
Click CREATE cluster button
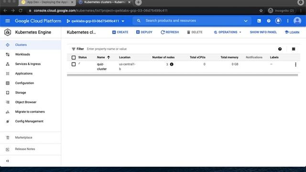pos(120,32)
